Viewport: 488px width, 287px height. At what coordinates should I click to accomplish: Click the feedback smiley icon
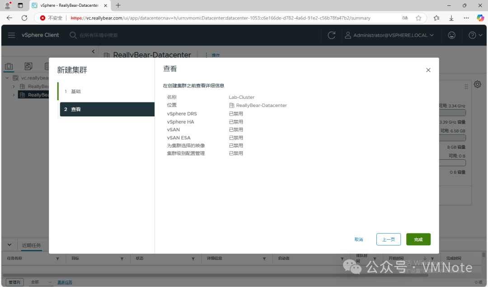[x=451, y=35]
